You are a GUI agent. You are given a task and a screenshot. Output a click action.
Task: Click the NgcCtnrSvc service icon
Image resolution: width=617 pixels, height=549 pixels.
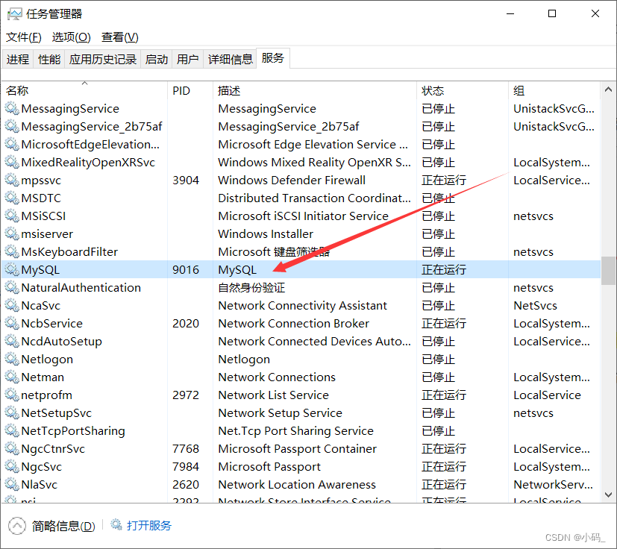click(x=13, y=448)
